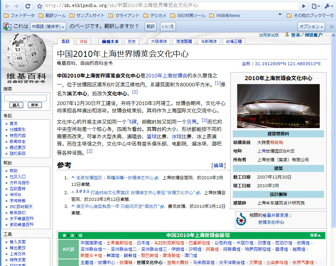Show hidden bookmarks via the chevron
336x266 pixels.
click(280, 14)
